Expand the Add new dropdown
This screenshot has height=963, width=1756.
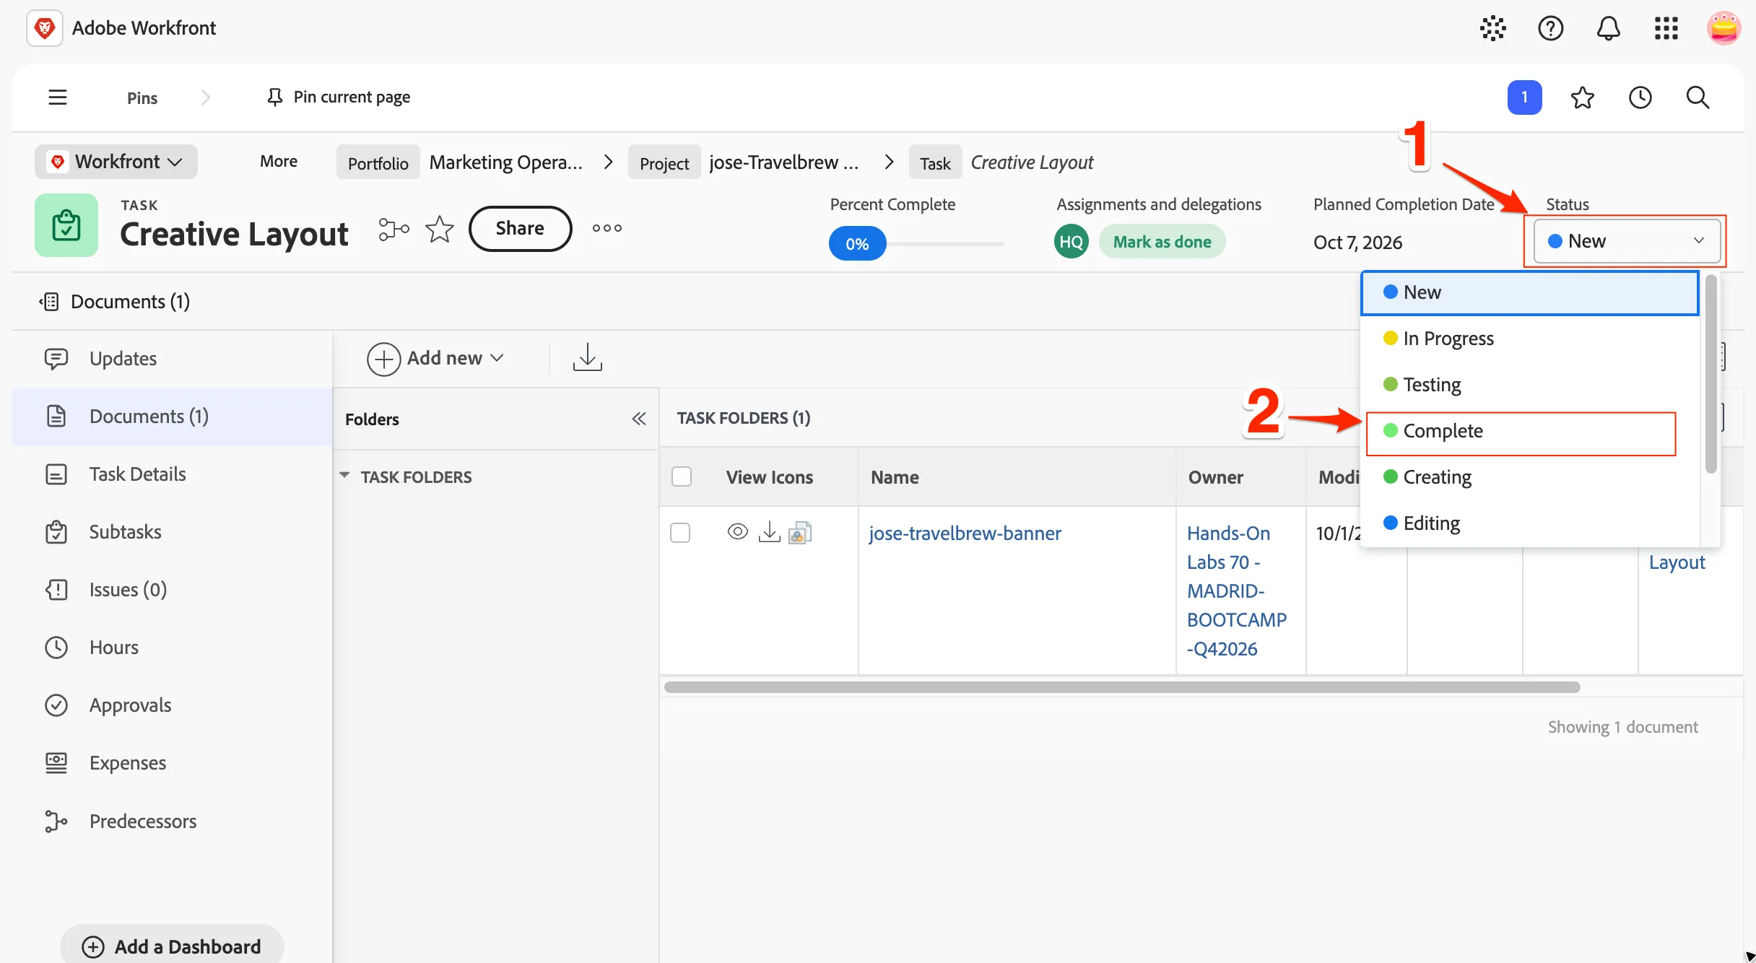click(x=435, y=358)
